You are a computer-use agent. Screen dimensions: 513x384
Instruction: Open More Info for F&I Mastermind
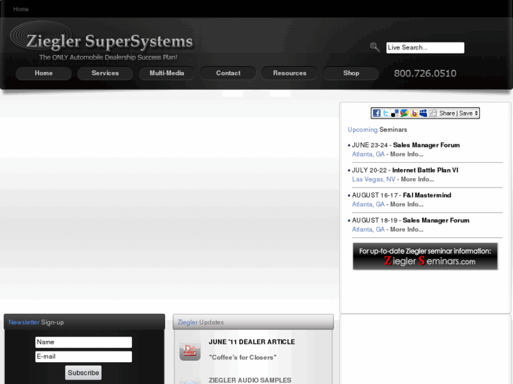click(406, 204)
